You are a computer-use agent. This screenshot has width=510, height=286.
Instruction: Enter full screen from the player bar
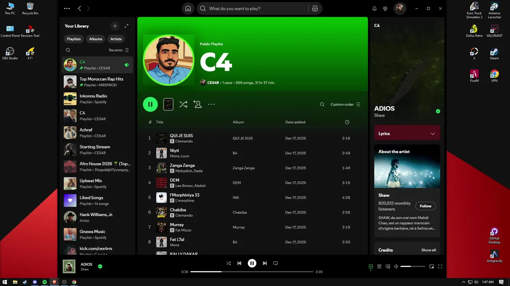pos(440,267)
